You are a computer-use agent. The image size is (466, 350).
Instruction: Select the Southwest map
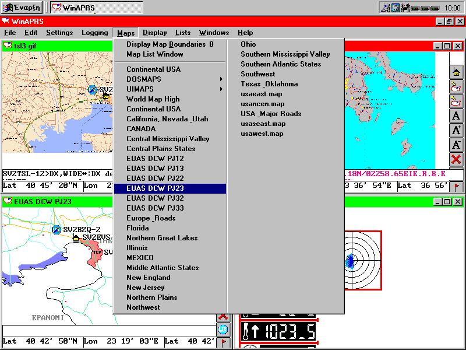286,74
